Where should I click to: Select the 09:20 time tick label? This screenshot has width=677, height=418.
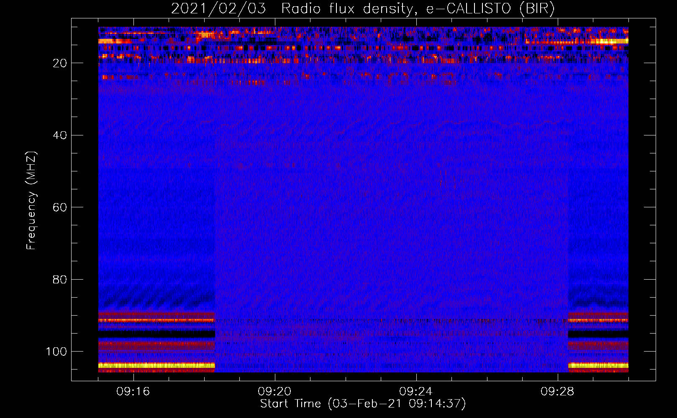tap(274, 392)
